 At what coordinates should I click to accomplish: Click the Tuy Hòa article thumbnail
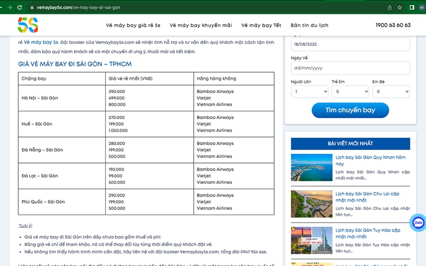coord(311,240)
